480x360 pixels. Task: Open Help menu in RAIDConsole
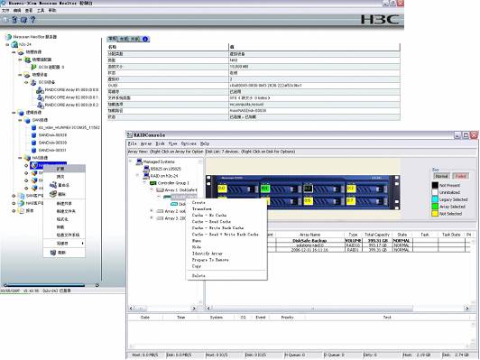click(205, 143)
